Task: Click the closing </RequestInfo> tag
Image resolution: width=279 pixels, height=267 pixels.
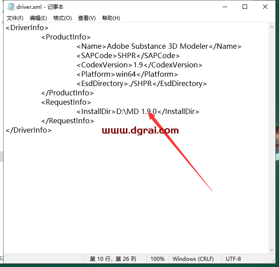Action: click(67, 121)
